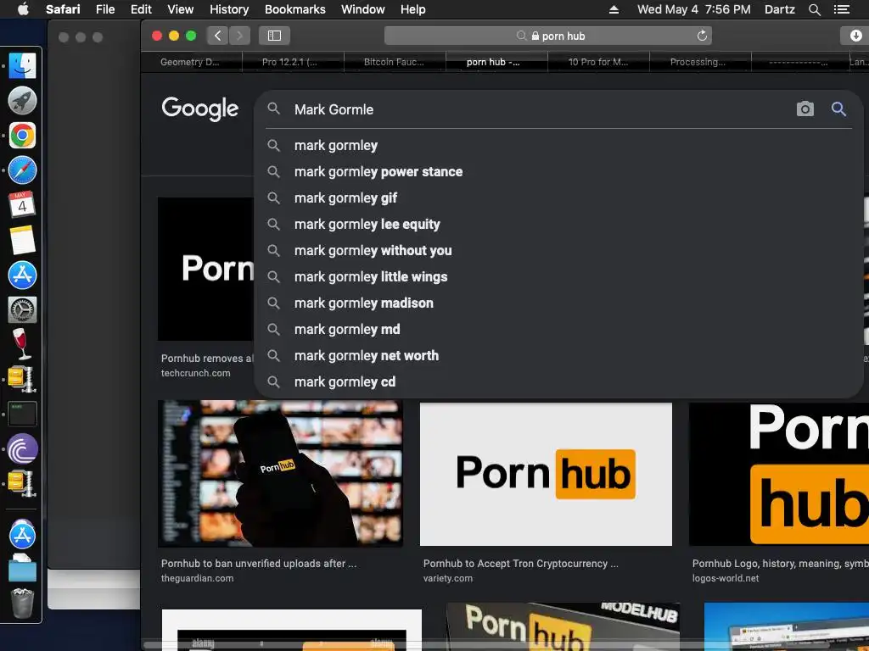Open Google search by image camera
Screen dimensions: 869x651
pyautogui.click(x=805, y=109)
